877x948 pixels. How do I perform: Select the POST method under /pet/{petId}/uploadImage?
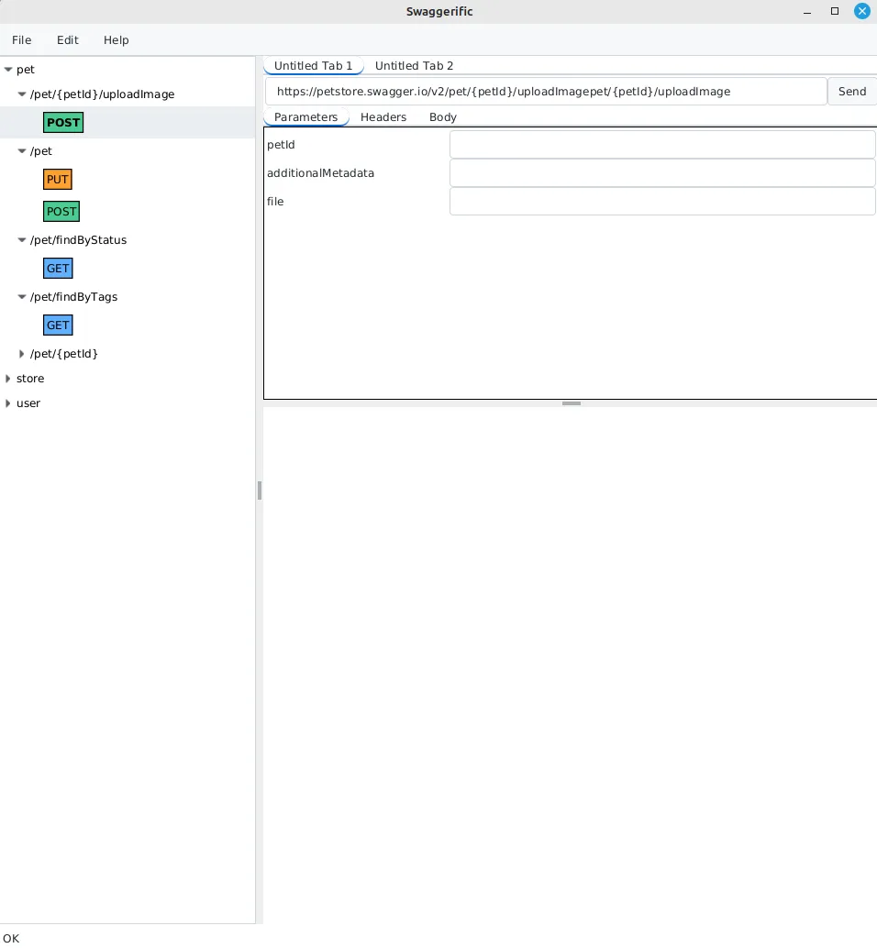[x=62, y=122]
